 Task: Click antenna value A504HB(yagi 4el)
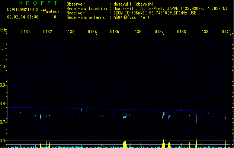click(131, 17)
